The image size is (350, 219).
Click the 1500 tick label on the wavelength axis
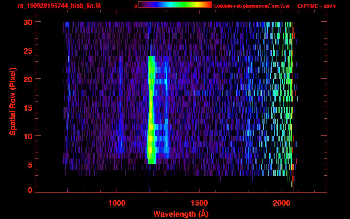tap(199, 203)
